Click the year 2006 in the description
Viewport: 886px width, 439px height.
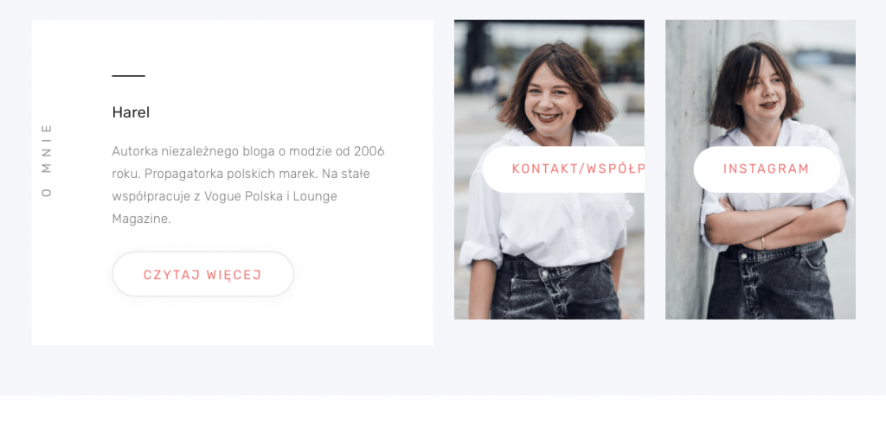pyautogui.click(x=369, y=151)
